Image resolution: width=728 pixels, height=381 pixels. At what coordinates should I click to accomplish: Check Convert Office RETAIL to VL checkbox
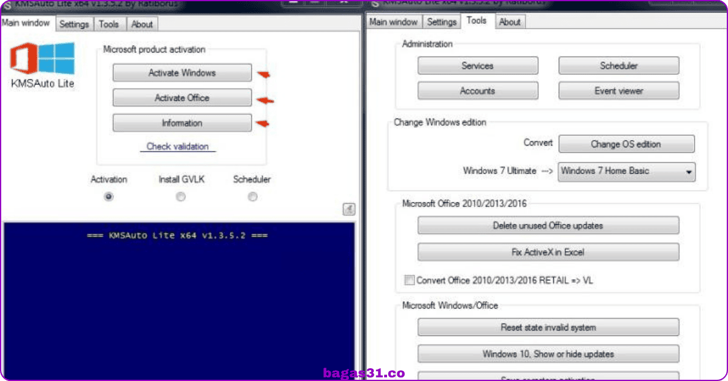(x=409, y=280)
